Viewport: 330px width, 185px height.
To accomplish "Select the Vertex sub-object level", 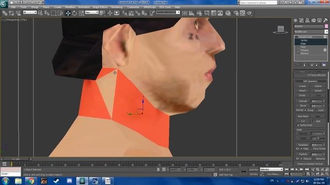I will (304, 40).
